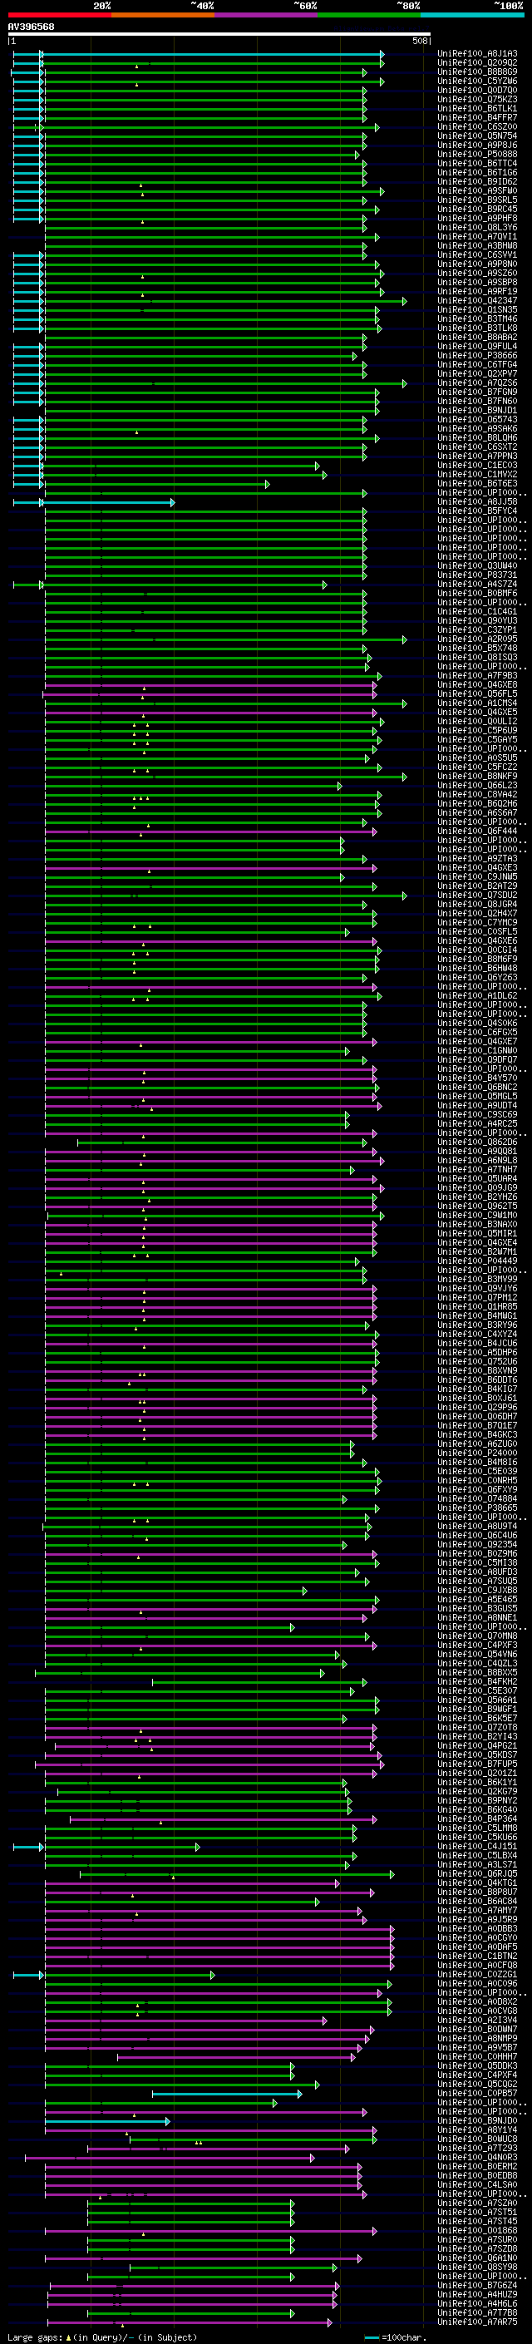Click hit label UniRef100_C5E039

(x=477, y=1470)
